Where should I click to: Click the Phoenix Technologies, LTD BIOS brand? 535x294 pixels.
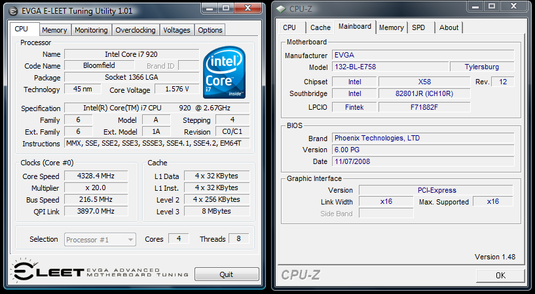(423, 138)
